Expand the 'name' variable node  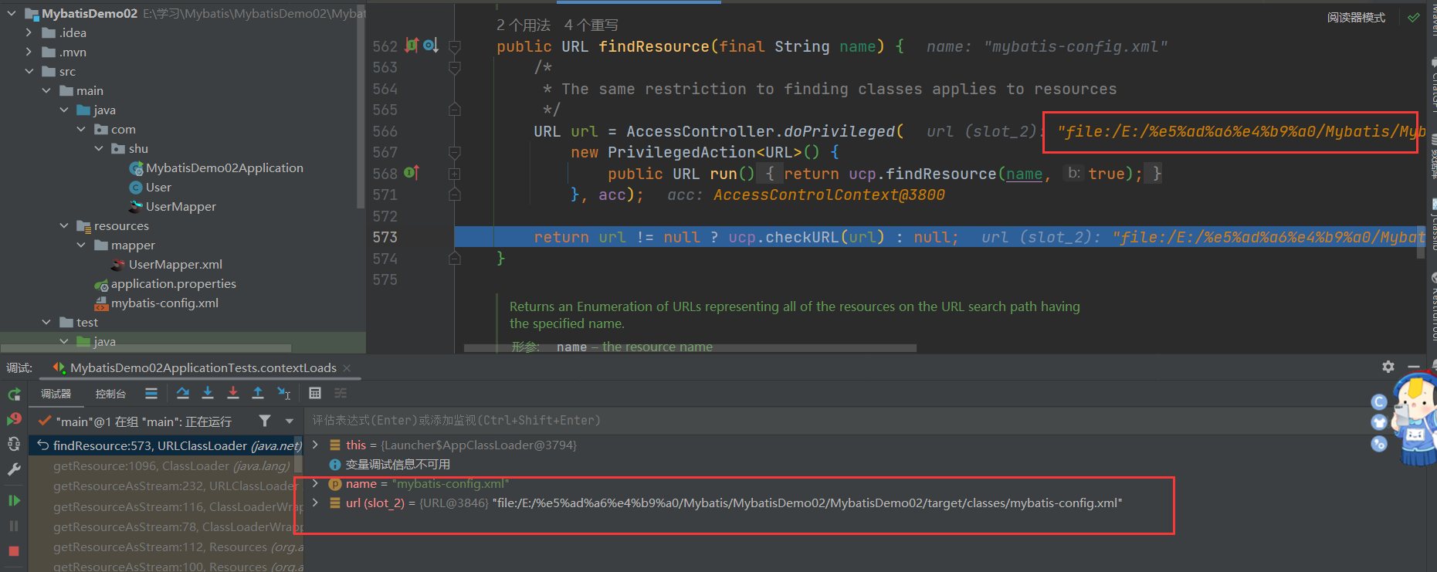pos(315,483)
